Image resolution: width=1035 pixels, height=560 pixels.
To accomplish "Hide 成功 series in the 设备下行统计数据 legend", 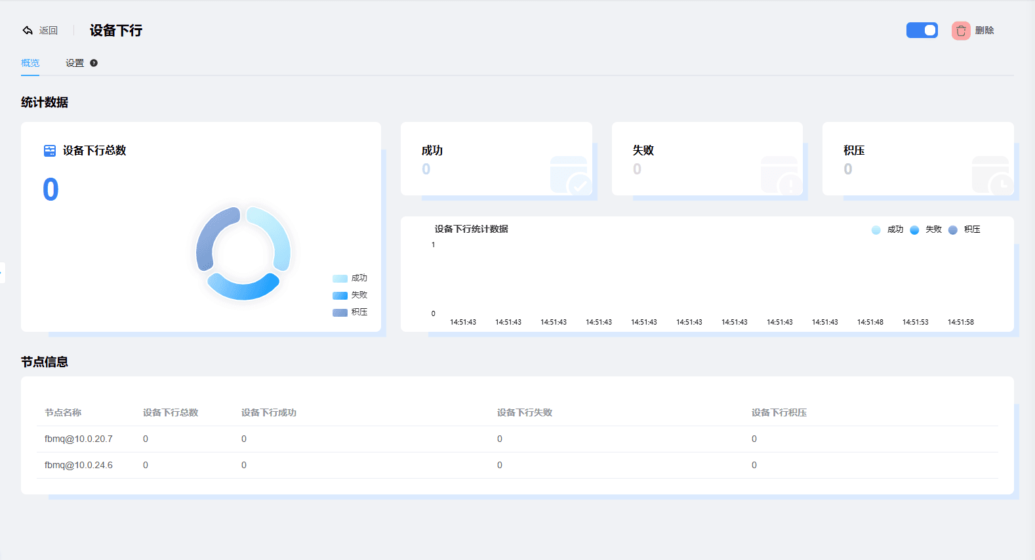I will click(887, 230).
